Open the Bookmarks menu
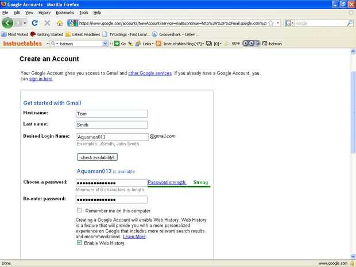The height and width of the screenshot is (267, 356). 65,13
